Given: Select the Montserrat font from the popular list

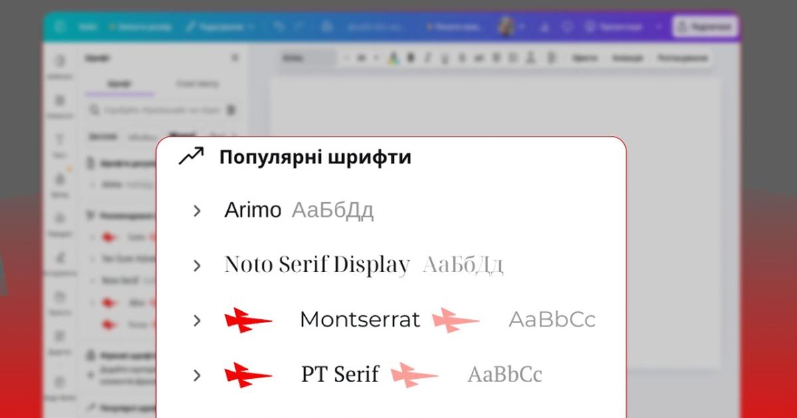Looking at the screenshot, I should click(x=361, y=319).
